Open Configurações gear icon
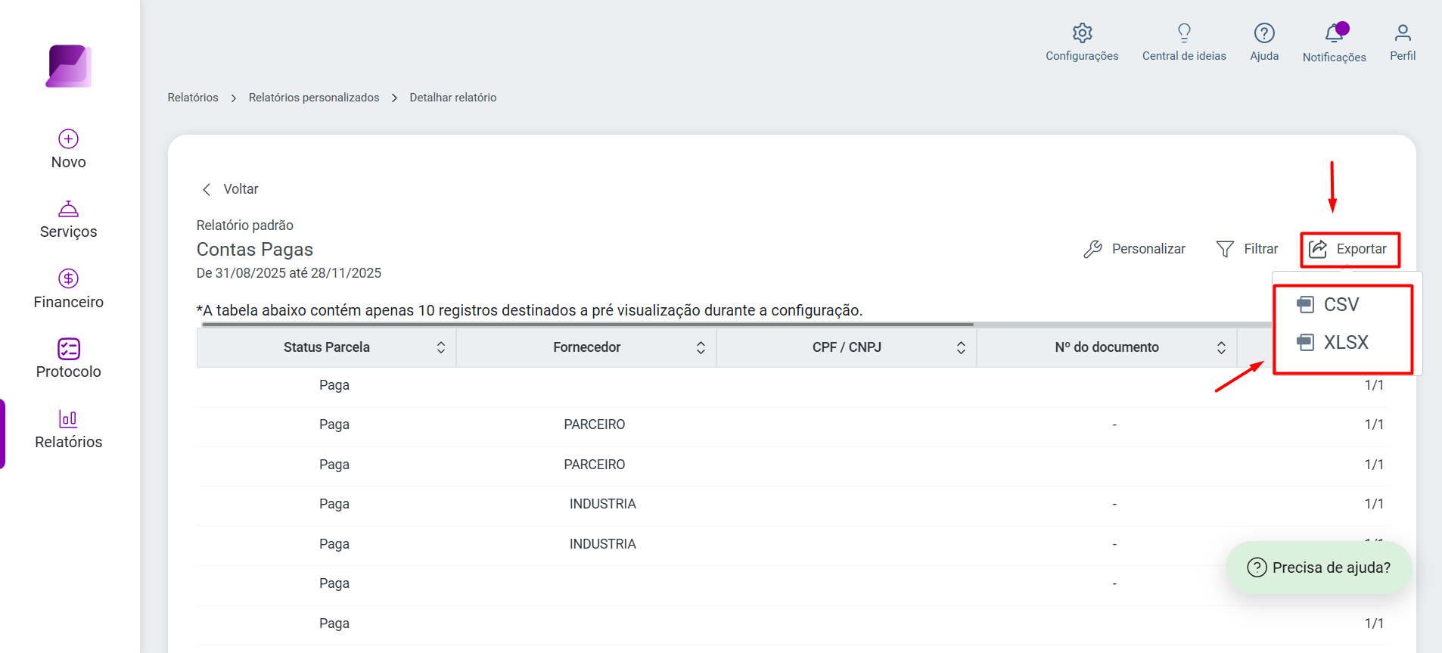The height and width of the screenshot is (653, 1442). (x=1083, y=33)
